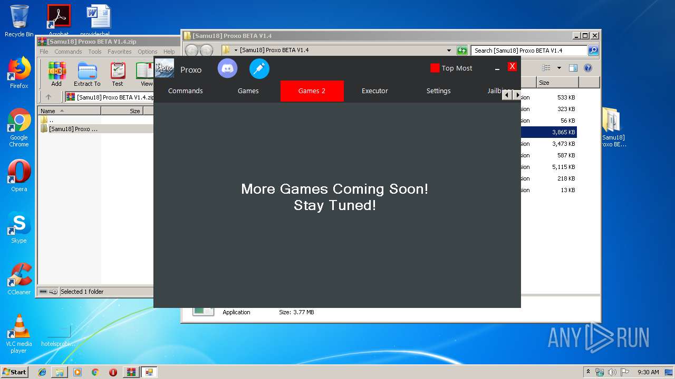The width and height of the screenshot is (675, 379).
Task: Click the WinRAR archive path field
Action: 110,97
